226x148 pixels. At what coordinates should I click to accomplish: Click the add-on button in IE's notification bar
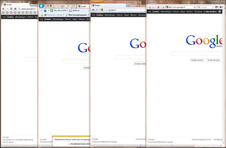(x=79, y=144)
